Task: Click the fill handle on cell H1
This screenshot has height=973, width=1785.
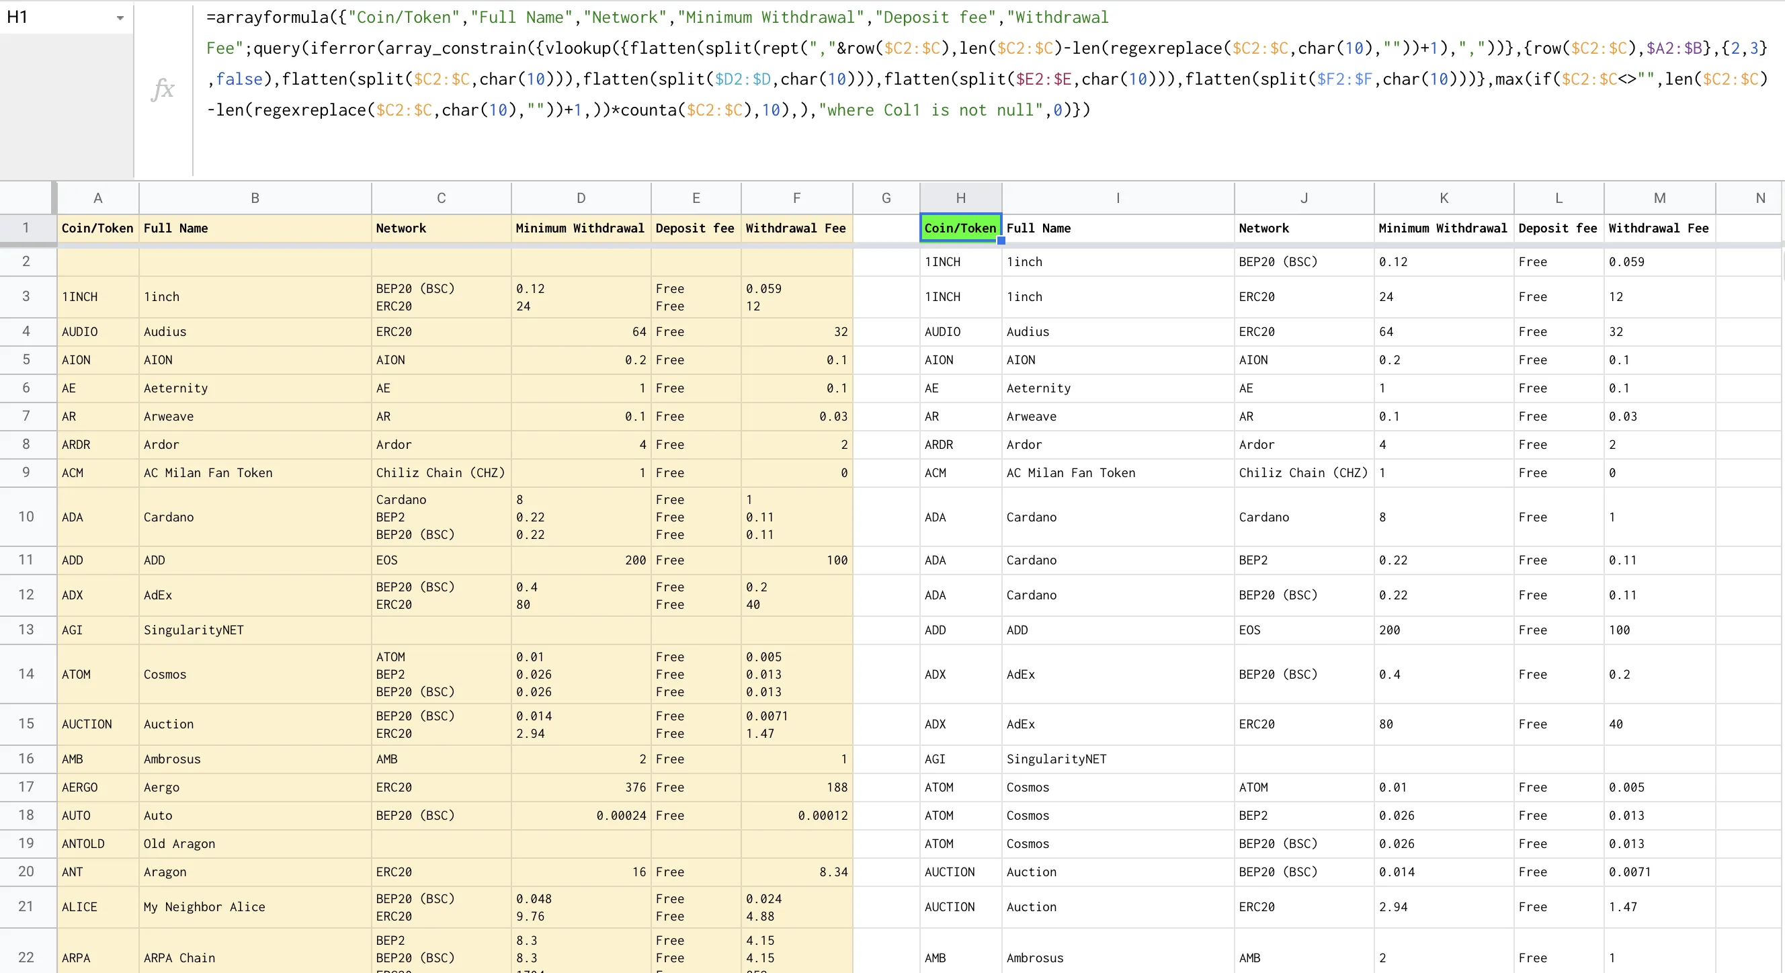Action: coord(1001,241)
